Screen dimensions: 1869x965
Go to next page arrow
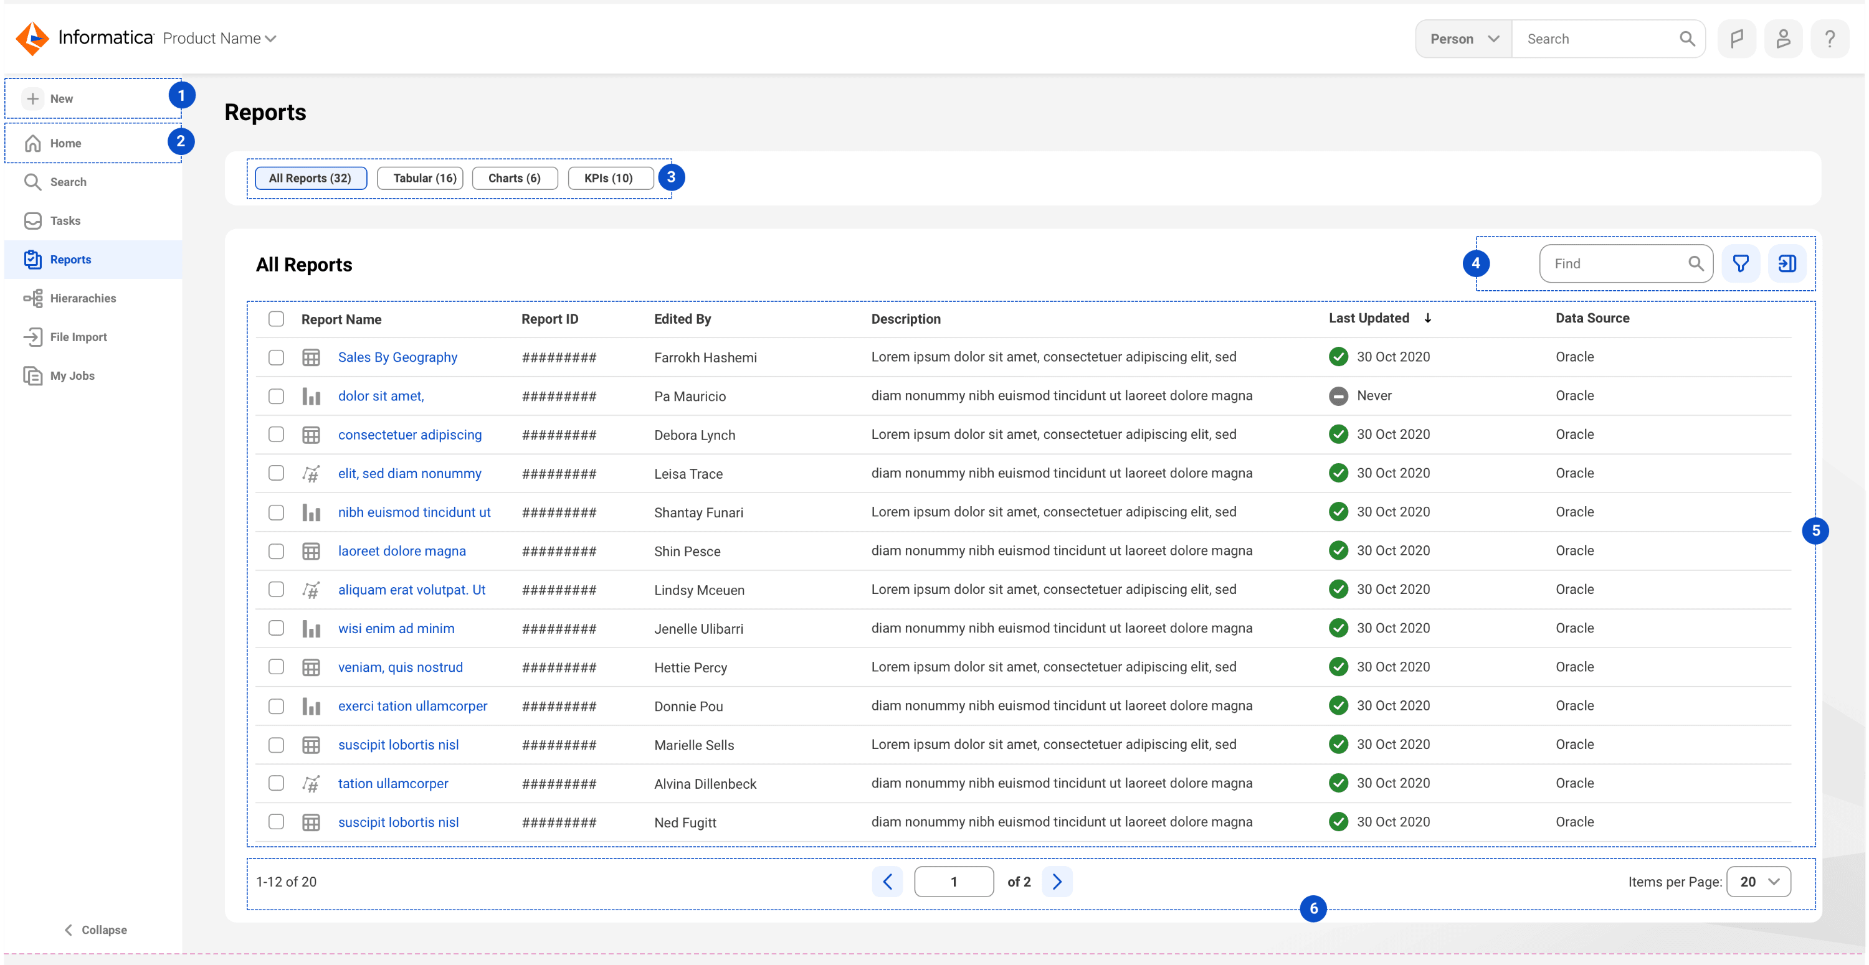click(1057, 881)
